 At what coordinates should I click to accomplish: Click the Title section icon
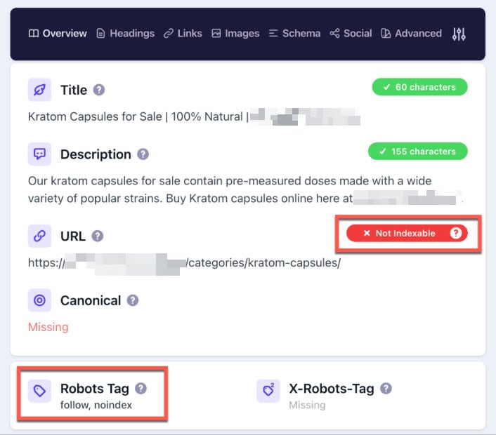[x=39, y=90]
